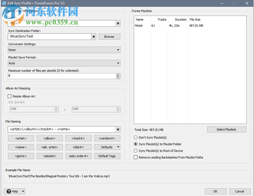Click the File Naming pattern field
Image resolution: width=254 pixels, height=196 pixels.
click(x=61, y=129)
